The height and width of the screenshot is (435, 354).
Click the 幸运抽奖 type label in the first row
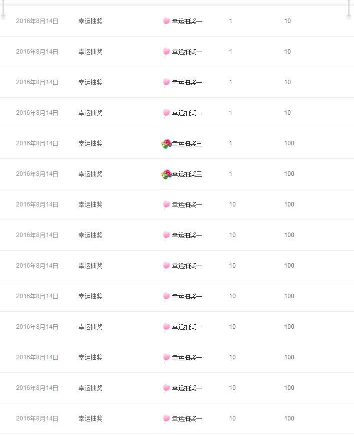tap(90, 21)
